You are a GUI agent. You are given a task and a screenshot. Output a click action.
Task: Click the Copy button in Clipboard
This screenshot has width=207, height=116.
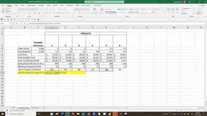pyautogui.click(x=8, y=11)
